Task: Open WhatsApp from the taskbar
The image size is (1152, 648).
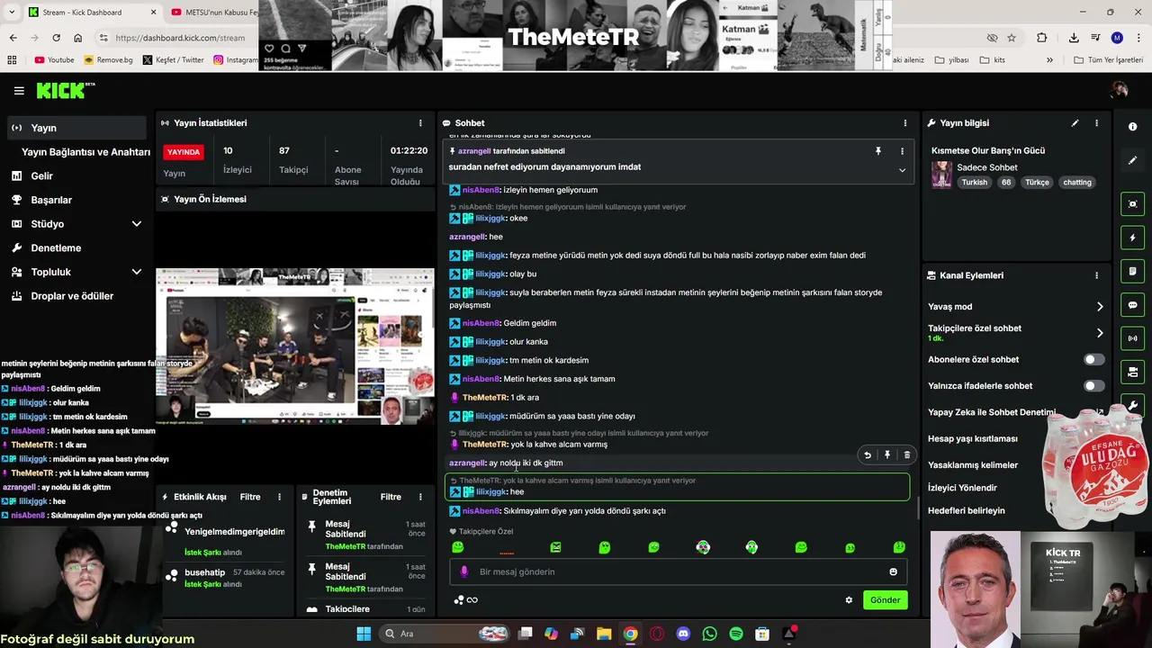Action: (710, 634)
